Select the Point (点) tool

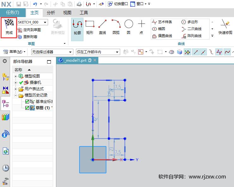click(141, 28)
